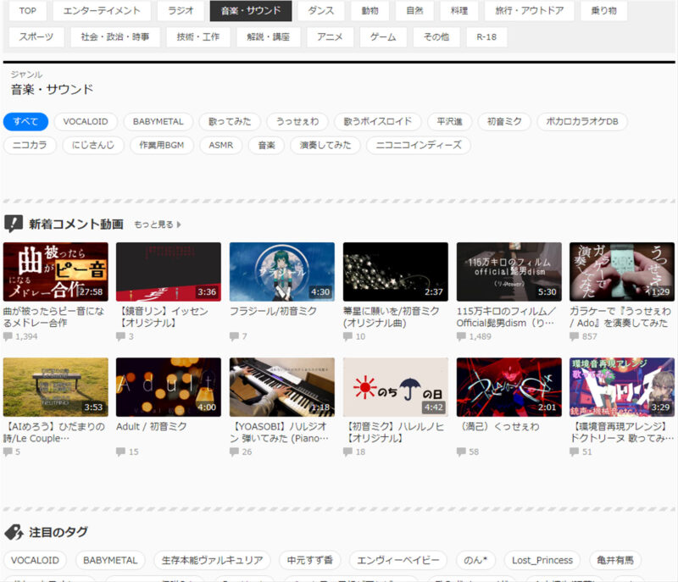
Task: Click title text Adult / 初音ミク
Action: pos(152,426)
